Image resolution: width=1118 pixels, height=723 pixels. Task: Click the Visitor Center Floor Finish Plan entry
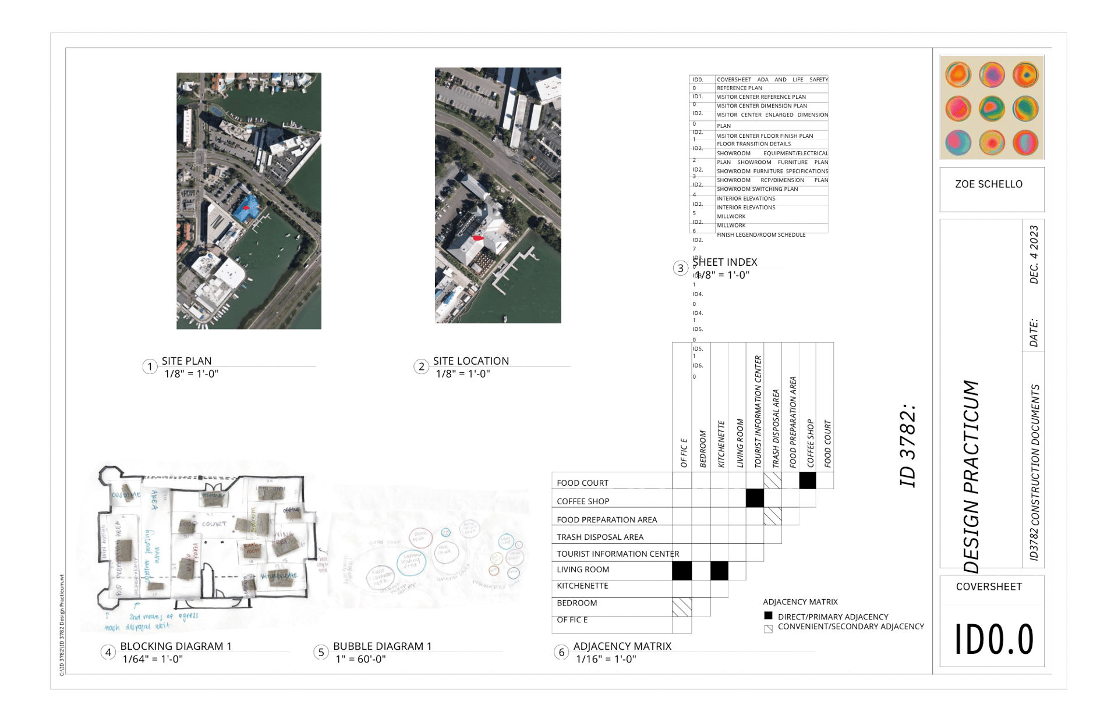pos(764,136)
